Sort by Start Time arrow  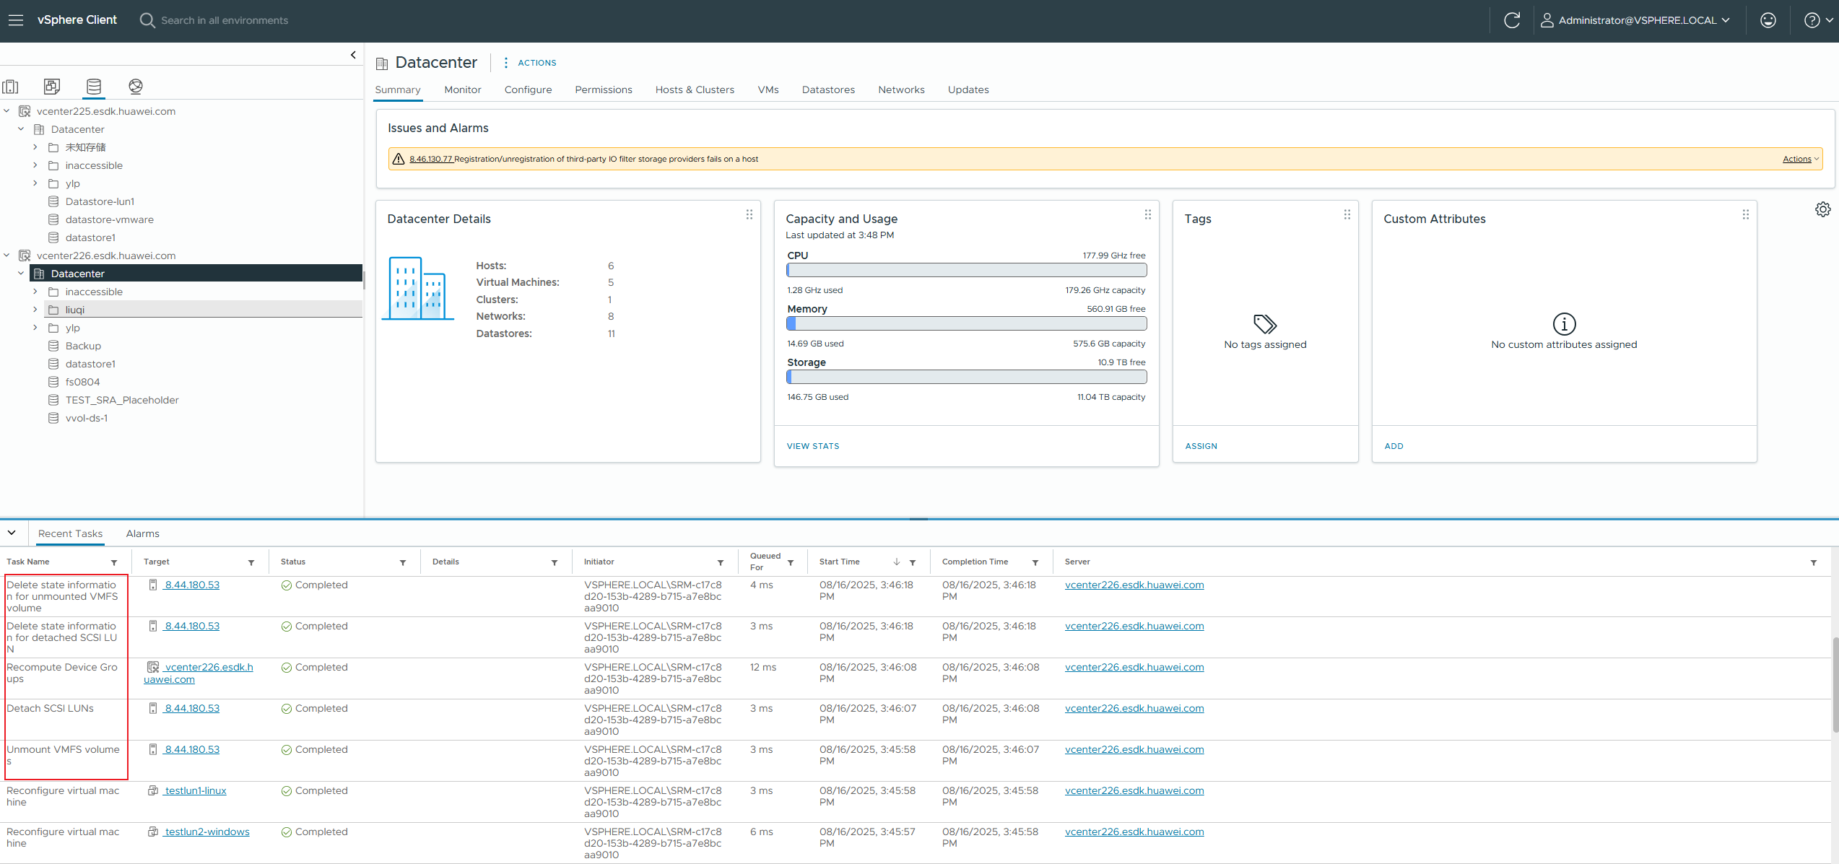coord(897,562)
